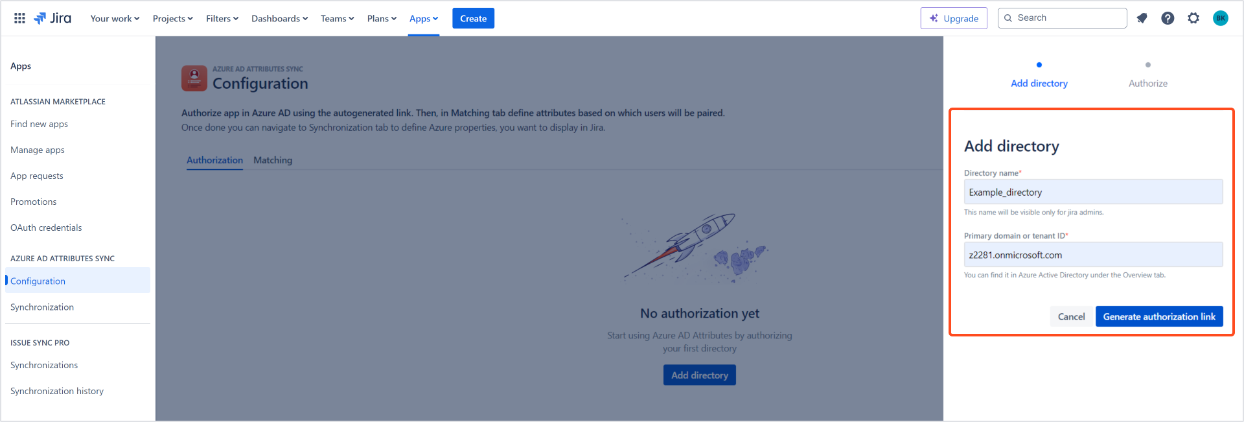Click the Primary domain or tenant ID field
This screenshot has height=422, width=1244.
[1094, 255]
